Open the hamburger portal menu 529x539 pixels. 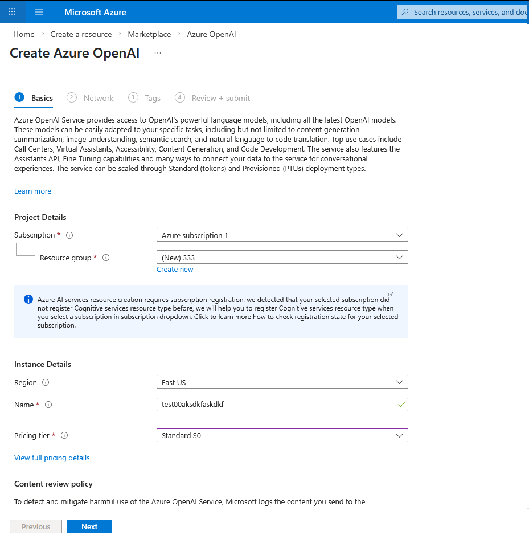point(39,12)
